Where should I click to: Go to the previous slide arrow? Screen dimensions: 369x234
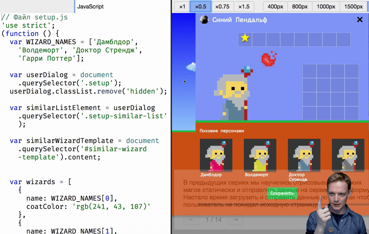(191, 220)
